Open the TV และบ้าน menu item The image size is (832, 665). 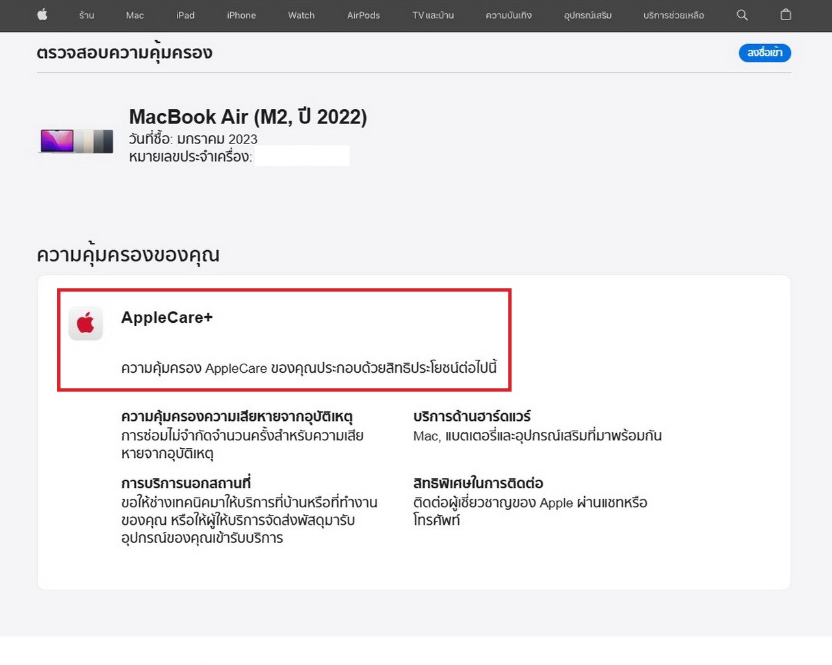tap(433, 15)
